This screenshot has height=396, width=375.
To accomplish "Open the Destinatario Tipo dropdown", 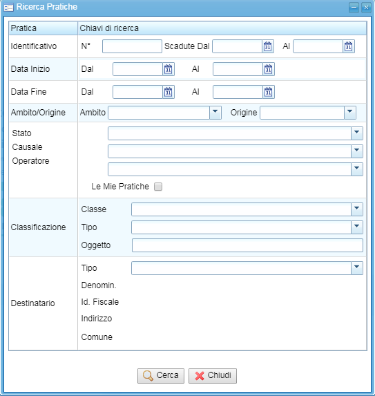I will [357, 268].
